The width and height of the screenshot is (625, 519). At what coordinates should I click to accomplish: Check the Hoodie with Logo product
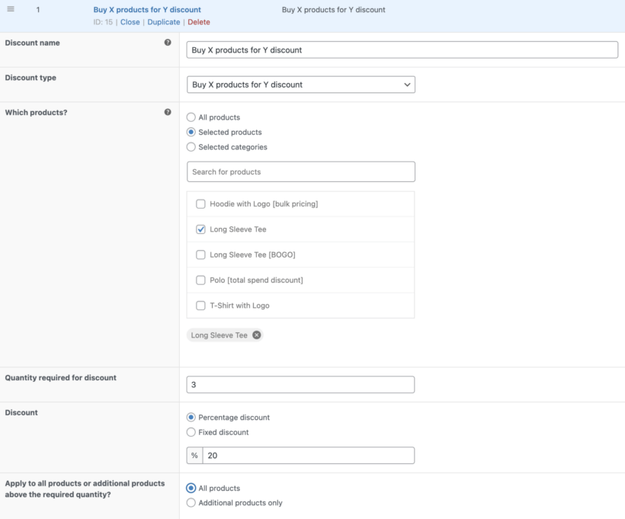(201, 203)
